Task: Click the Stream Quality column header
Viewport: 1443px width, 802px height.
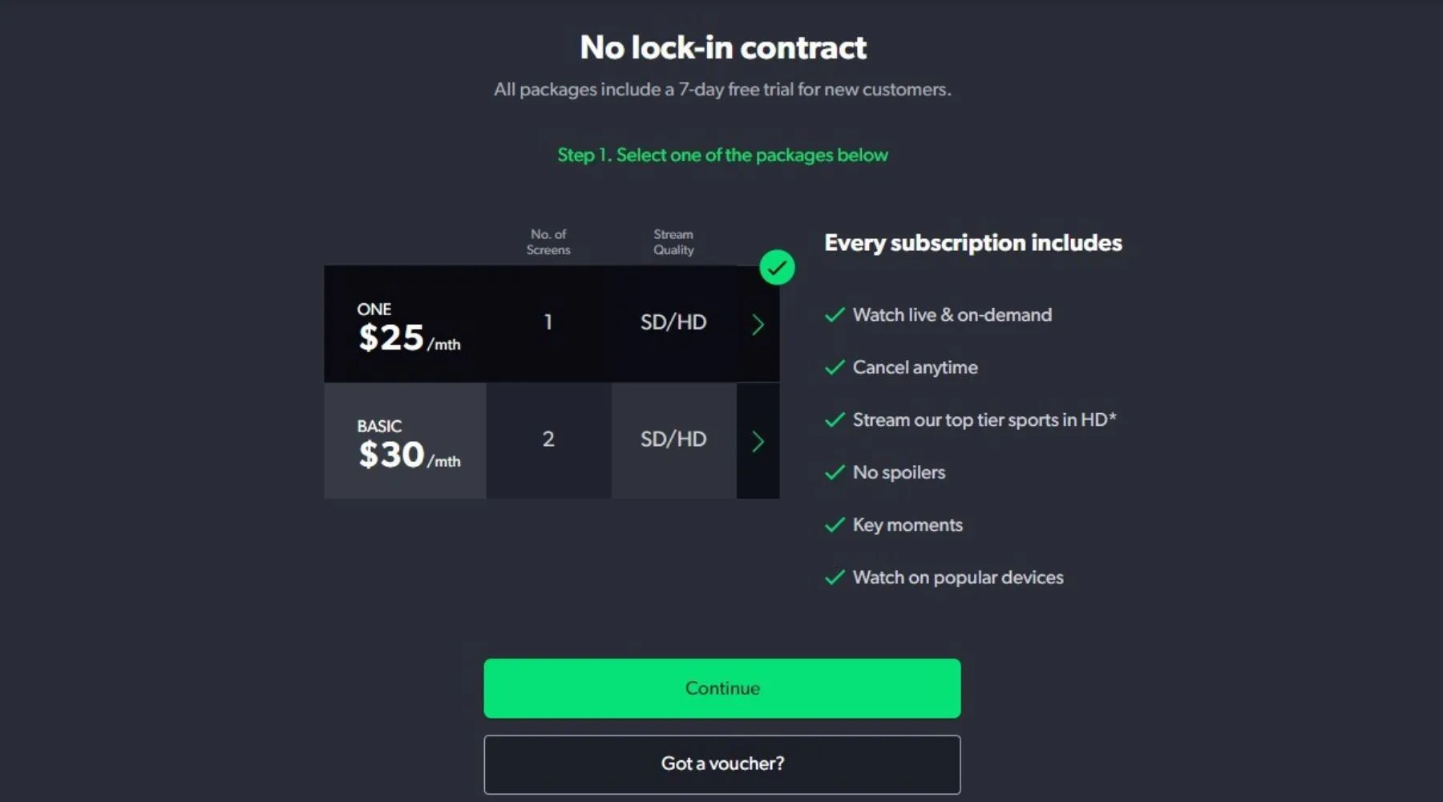Action: 673,242
